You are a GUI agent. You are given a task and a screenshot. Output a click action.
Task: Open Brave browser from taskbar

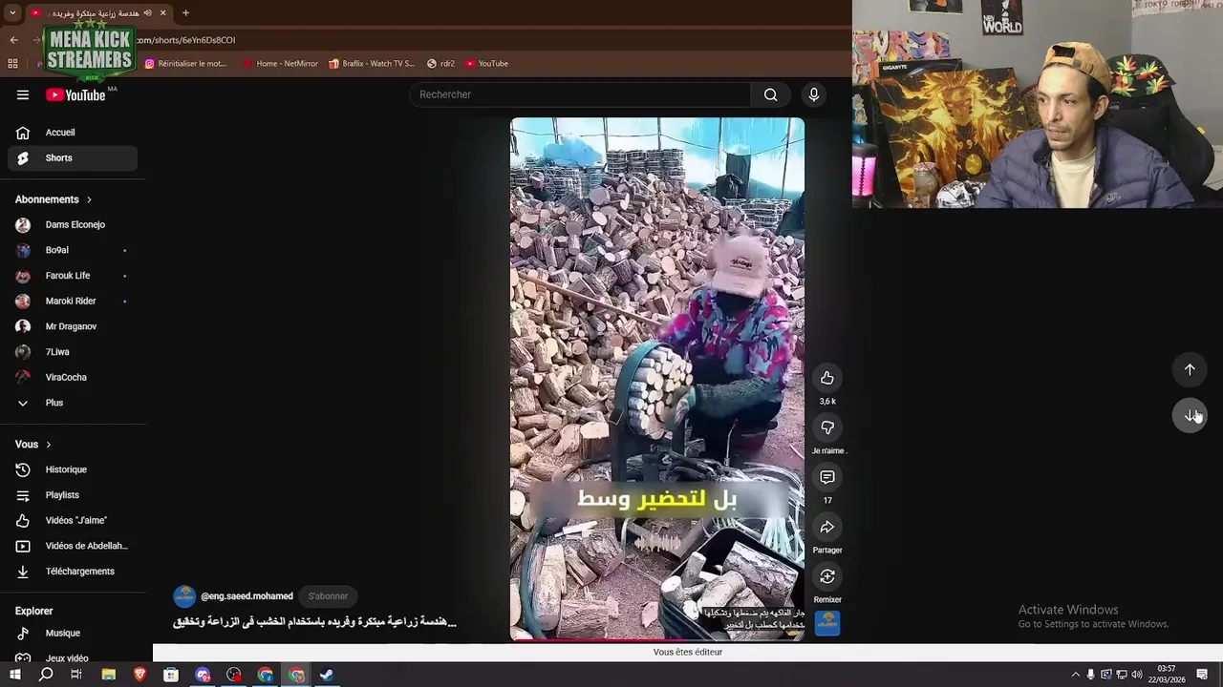[139, 675]
